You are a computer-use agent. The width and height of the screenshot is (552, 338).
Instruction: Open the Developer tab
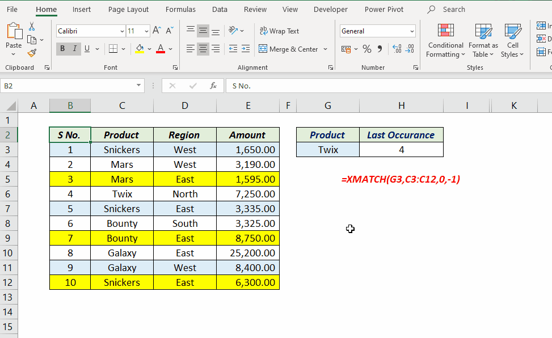[x=331, y=9]
